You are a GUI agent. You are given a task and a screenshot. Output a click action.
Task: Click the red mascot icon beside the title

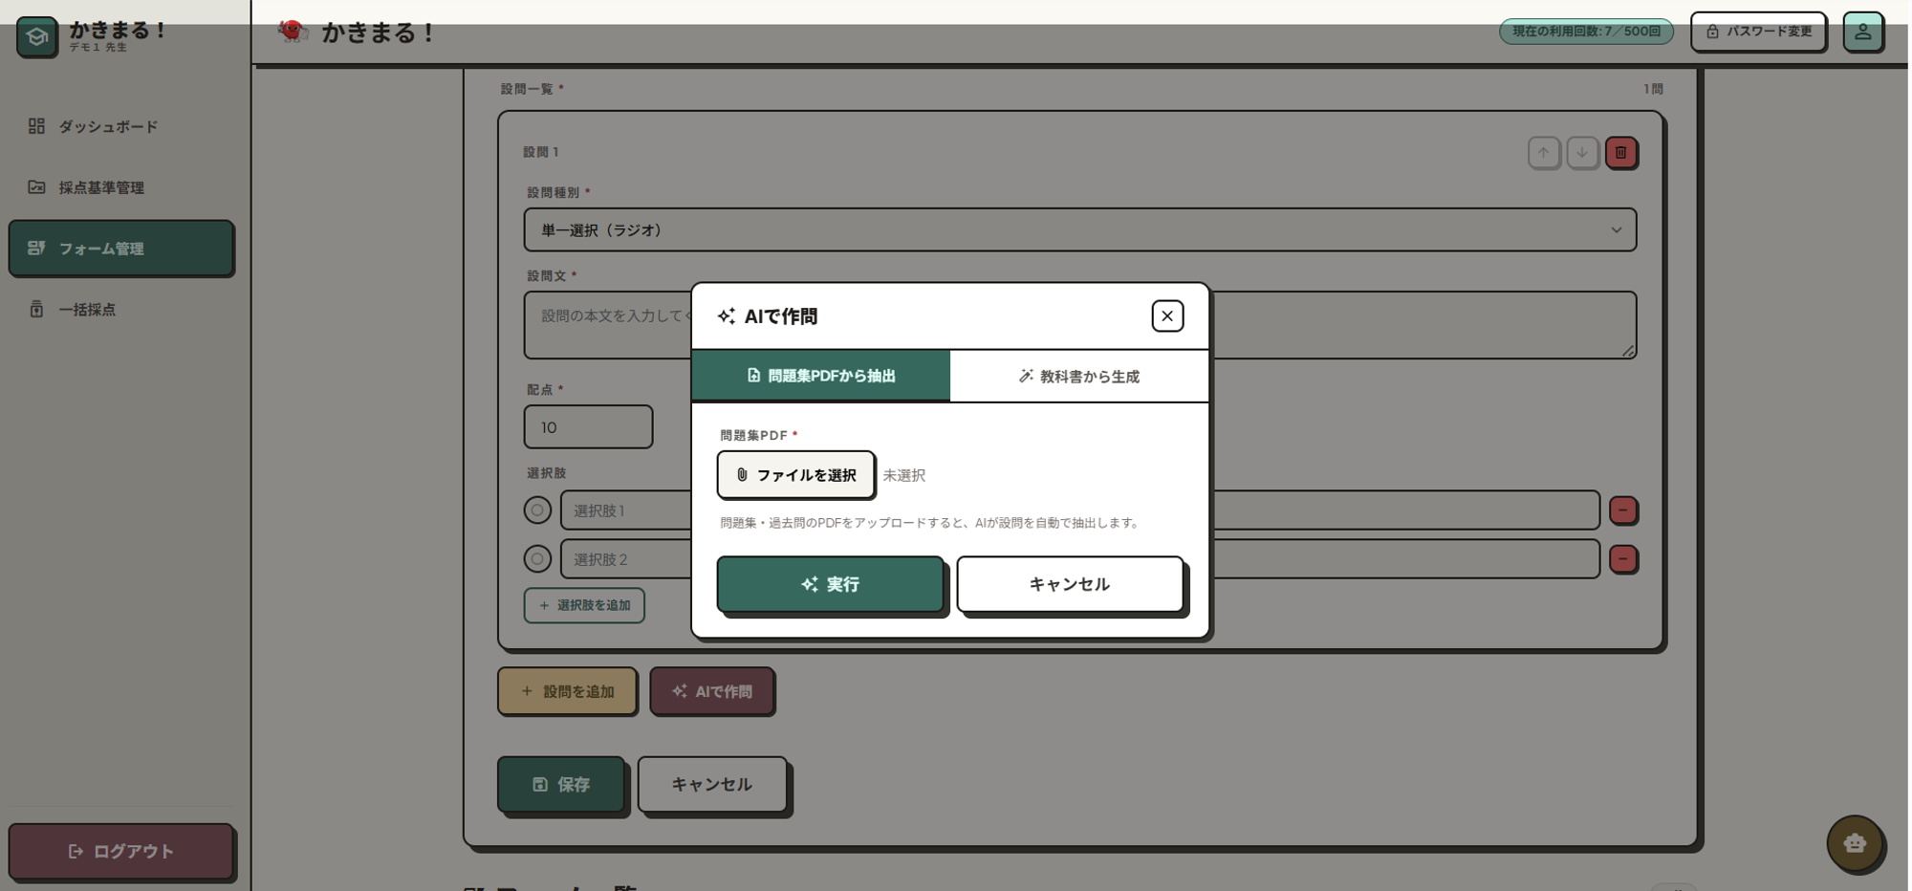pos(293,32)
